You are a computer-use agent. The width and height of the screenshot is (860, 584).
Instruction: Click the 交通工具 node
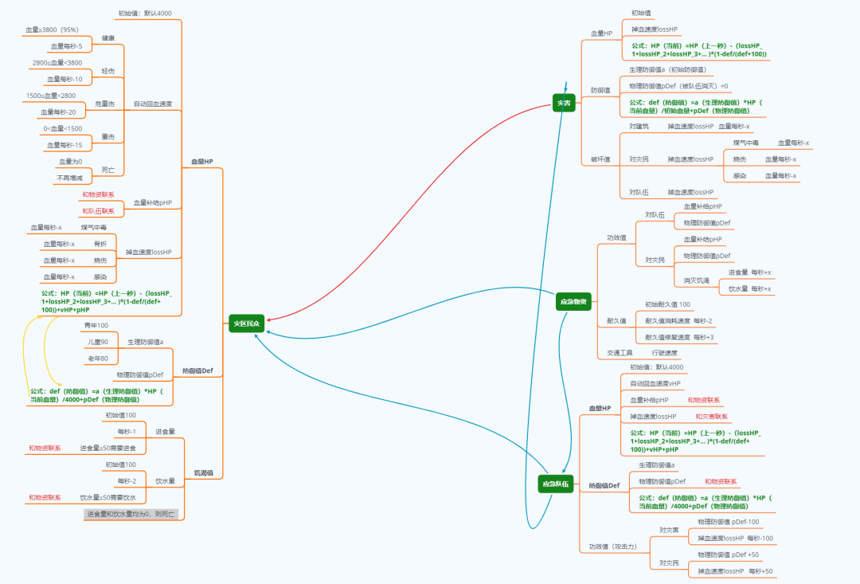pos(620,352)
